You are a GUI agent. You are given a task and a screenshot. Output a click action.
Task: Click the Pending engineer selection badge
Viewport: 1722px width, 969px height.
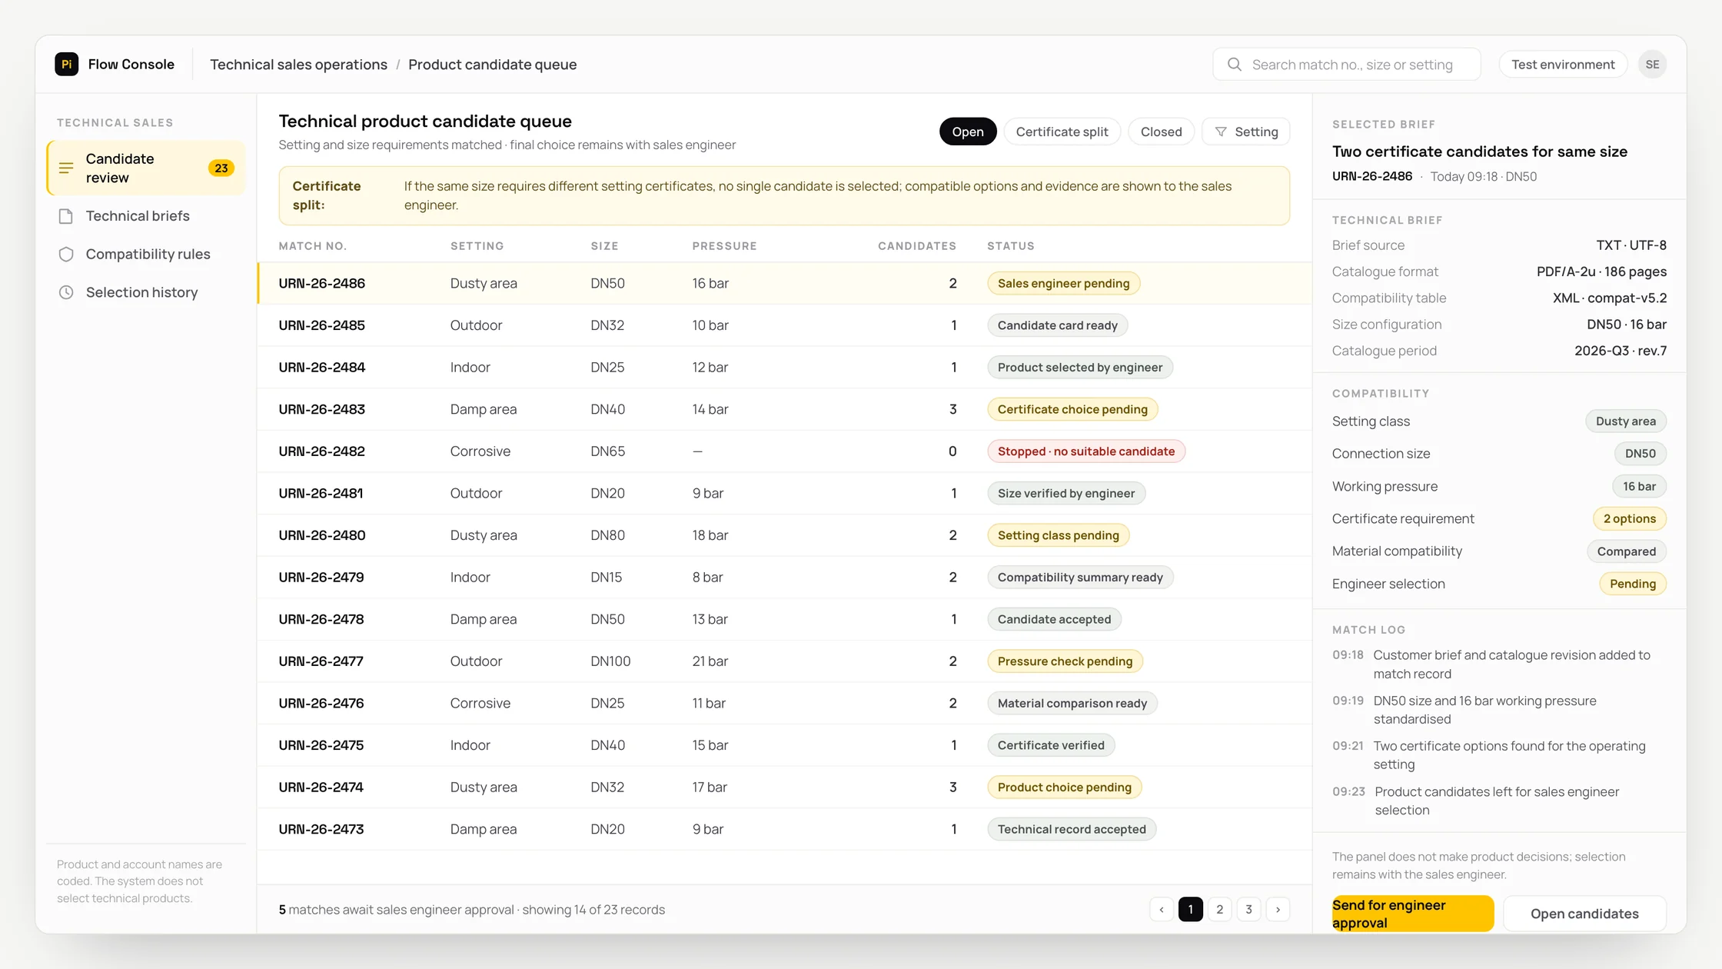click(1632, 584)
